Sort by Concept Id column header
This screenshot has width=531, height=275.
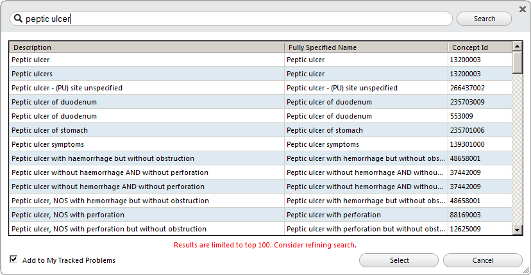click(480, 47)
